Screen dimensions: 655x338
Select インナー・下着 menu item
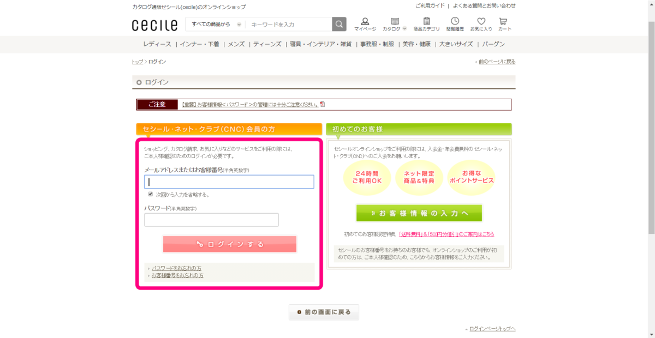[199, 44]
